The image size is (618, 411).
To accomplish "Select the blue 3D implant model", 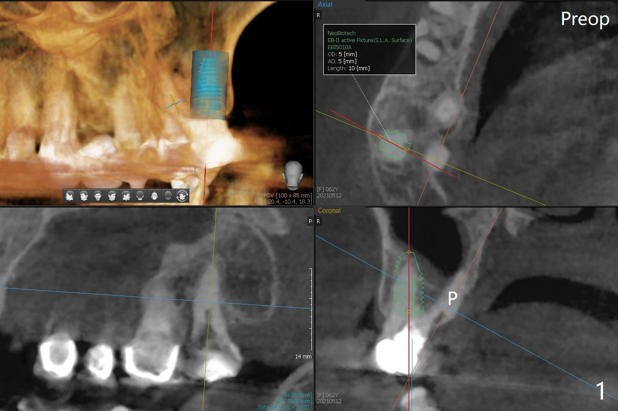I will 209,84.
